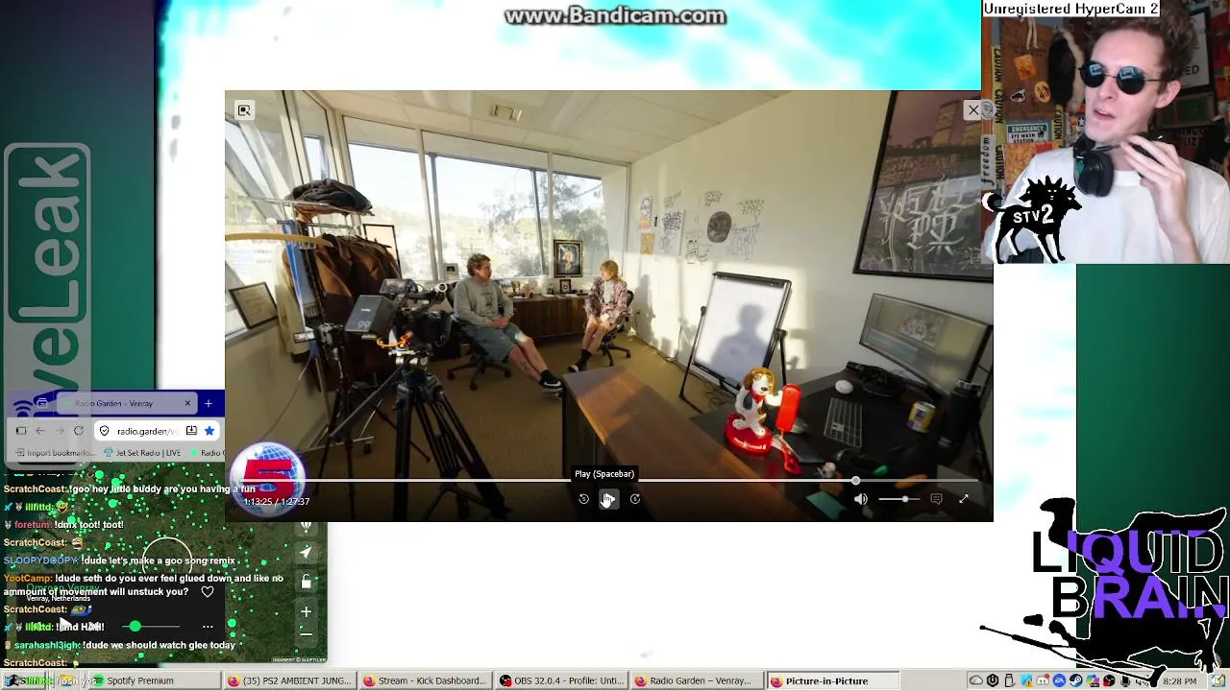Open OBS 32.0.4 from the taskbar
This screenshot has width=1230, height=691.
pyautogui.click(x=562, y=681)
